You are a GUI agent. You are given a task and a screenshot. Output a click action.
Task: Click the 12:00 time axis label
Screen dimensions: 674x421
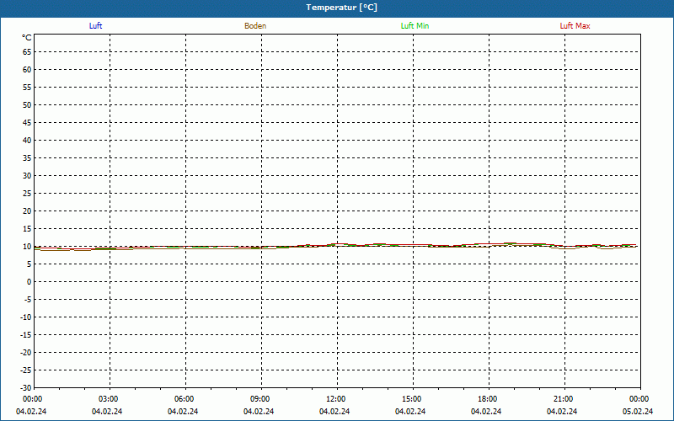(x=335, y=399)
